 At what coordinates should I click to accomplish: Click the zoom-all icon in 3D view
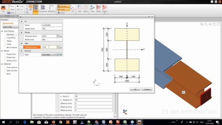[x=219, y=24]
